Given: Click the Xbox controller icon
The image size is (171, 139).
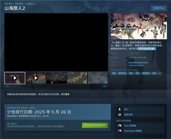Looking at the screenshot, I should pos(120,126).
